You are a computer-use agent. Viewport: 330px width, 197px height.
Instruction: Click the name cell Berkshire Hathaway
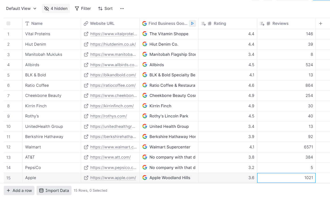[x=52, y=137]
